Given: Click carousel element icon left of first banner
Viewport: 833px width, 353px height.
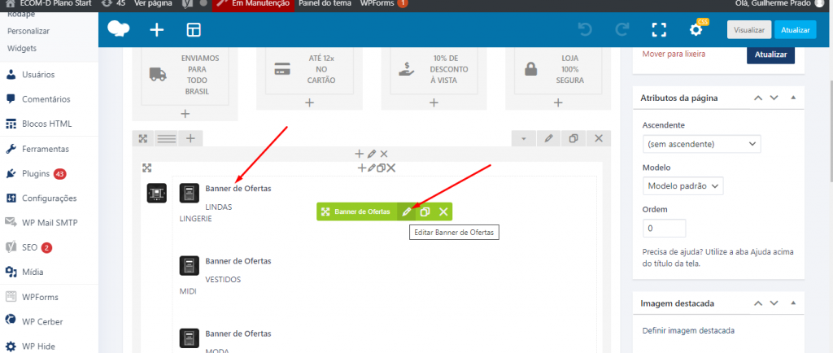Looking at the screenshot, I should pyautogui.click(x=157, y=193).
